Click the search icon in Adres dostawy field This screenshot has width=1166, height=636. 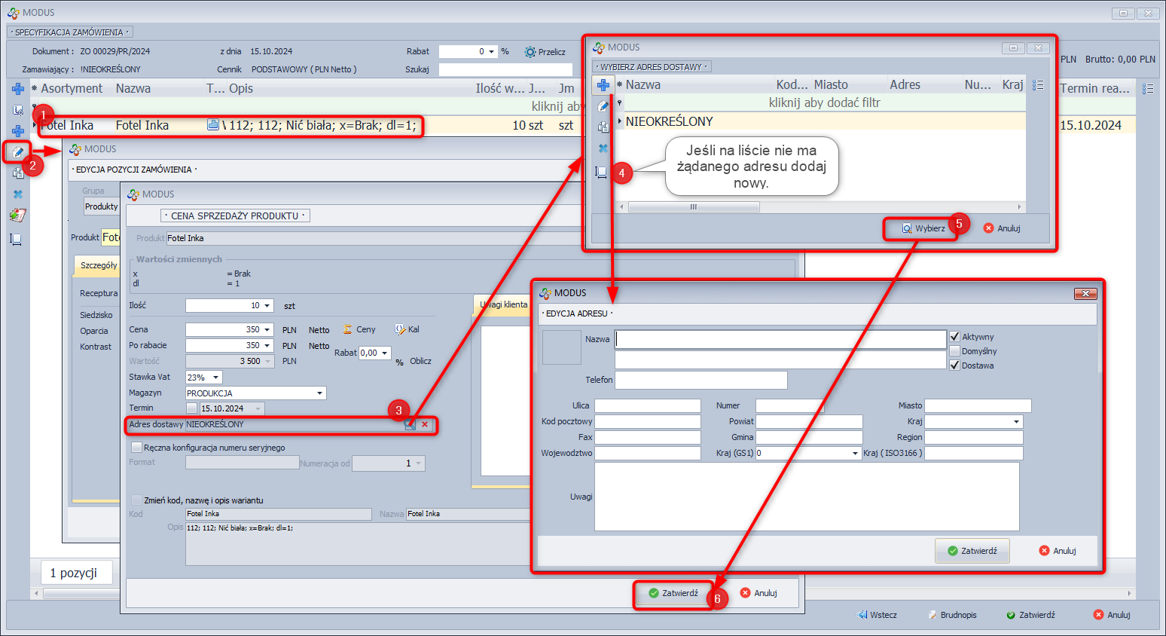pos(410,424)
